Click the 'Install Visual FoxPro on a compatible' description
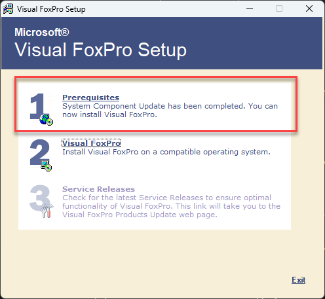Image resolution: width=325 pixels, height=299 pixels. coord(166,152)
